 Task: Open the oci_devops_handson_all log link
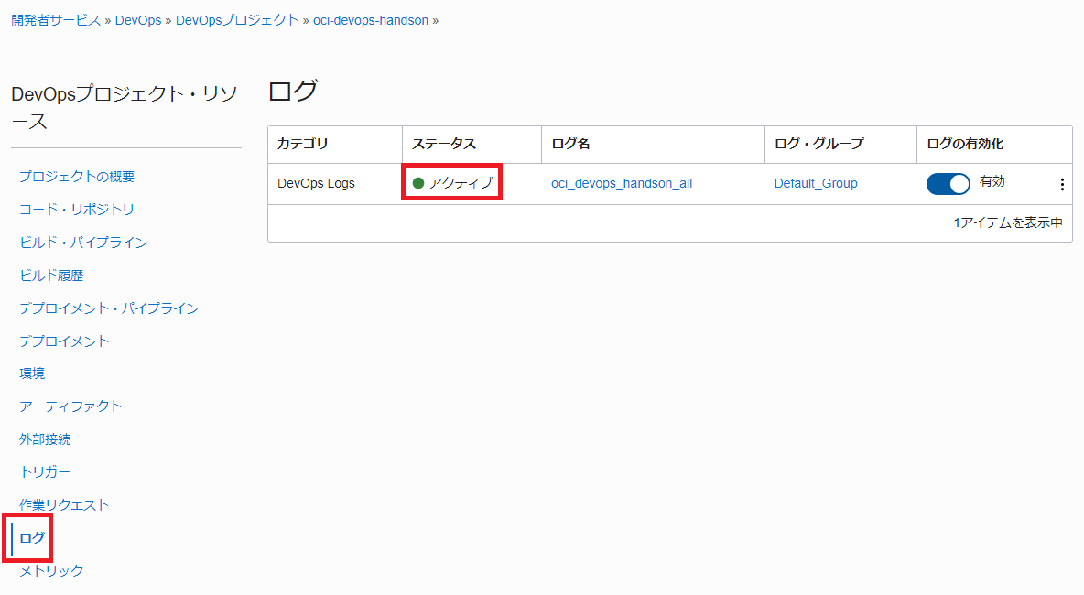(x=621, y=183)
